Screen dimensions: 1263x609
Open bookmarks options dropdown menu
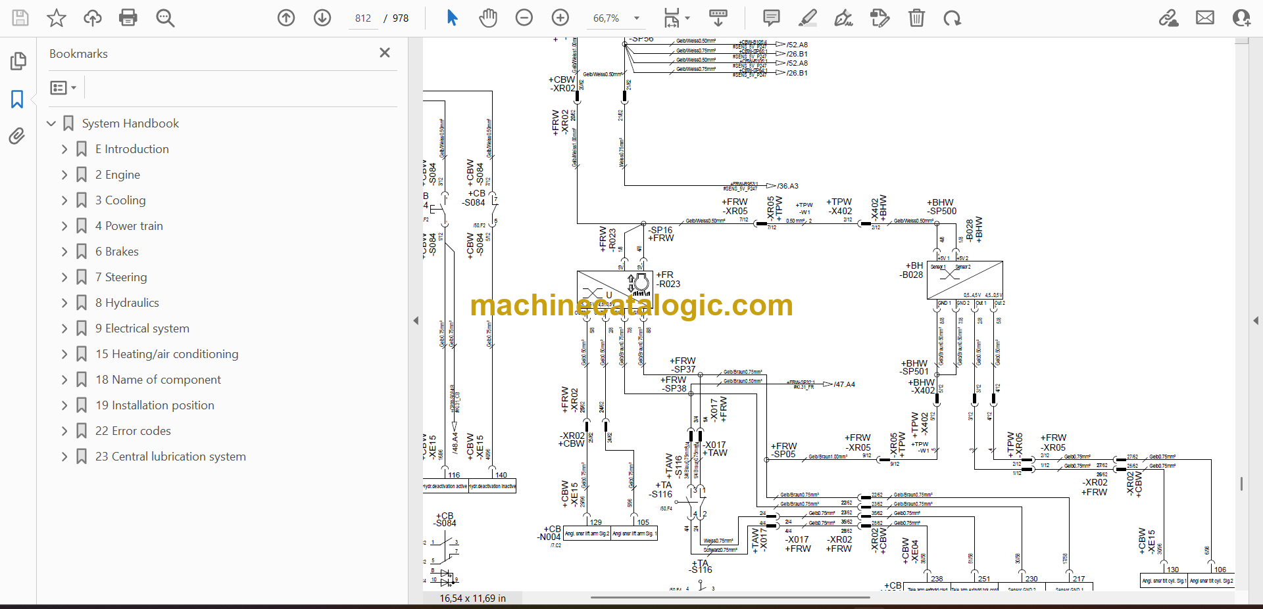tap(64, 87)
